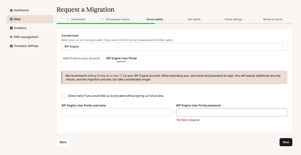The width and height of the screenshot is (301, 155).
Task: Open the Current host dropdown
Action: pos(174,46)
